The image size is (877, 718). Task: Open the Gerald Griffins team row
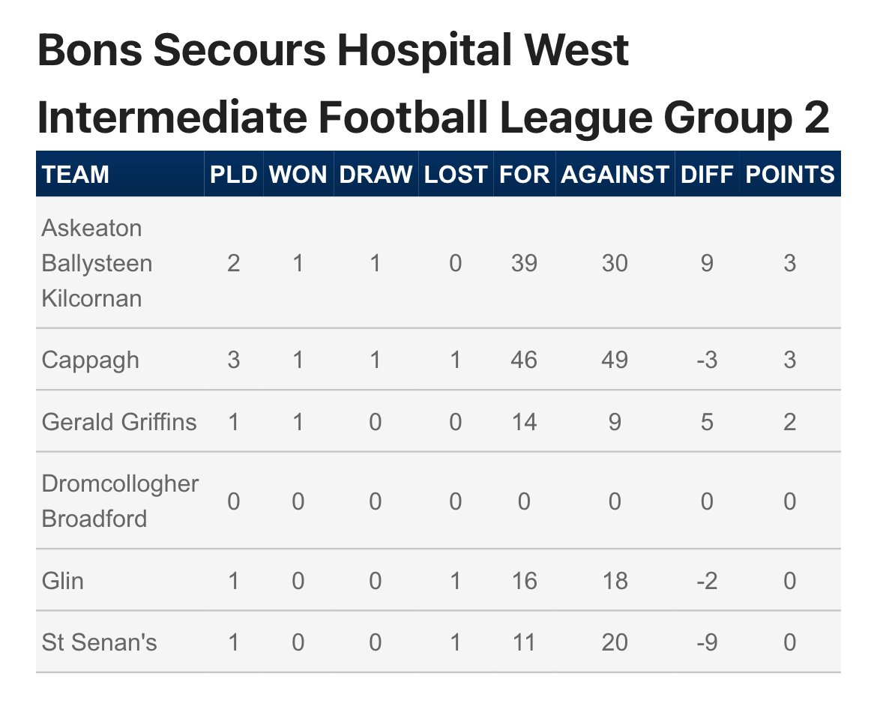point(119,422)
